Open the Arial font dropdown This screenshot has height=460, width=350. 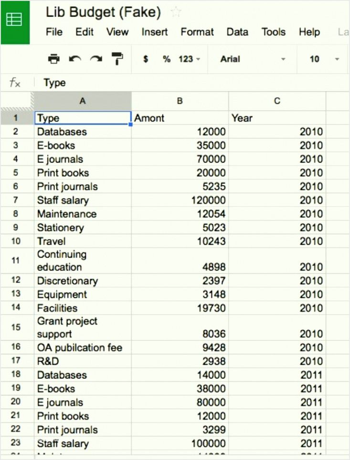click(x=252, y=59)
